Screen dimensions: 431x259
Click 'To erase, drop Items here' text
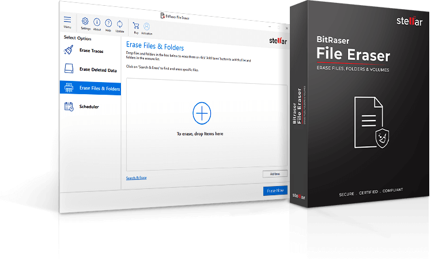[200, 134]
